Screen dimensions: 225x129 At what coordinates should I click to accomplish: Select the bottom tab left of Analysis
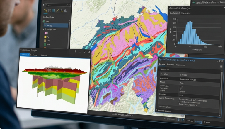(190, 121)
